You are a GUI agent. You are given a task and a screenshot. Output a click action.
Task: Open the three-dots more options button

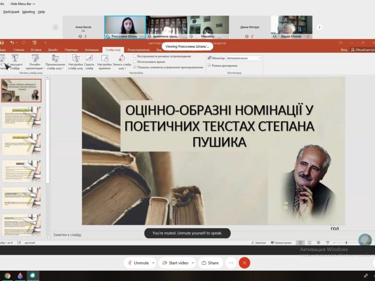pyautogui.click(x=231, y=263)
